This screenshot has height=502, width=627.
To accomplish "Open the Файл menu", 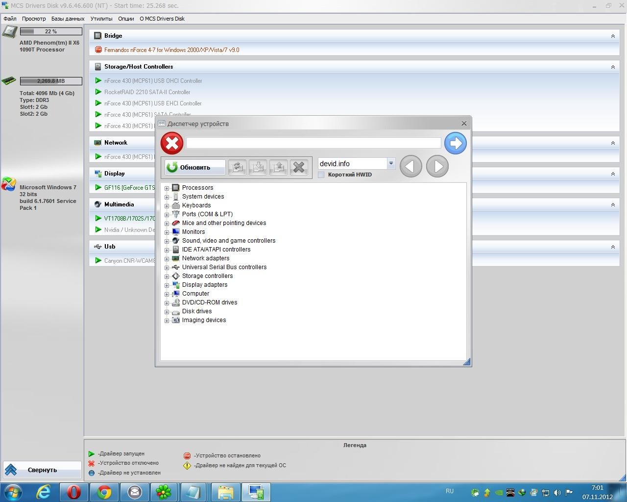I will [x=10, y=19].
